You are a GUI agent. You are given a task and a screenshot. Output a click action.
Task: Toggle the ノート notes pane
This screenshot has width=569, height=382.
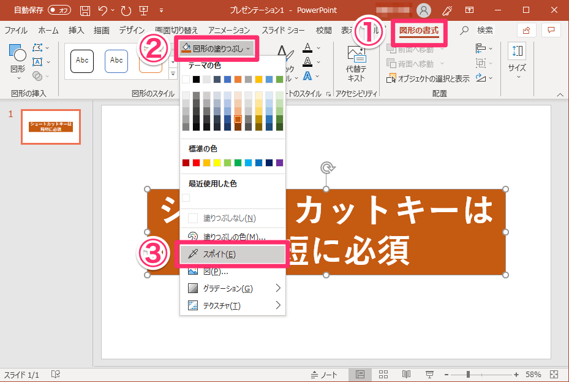point(324,375)
